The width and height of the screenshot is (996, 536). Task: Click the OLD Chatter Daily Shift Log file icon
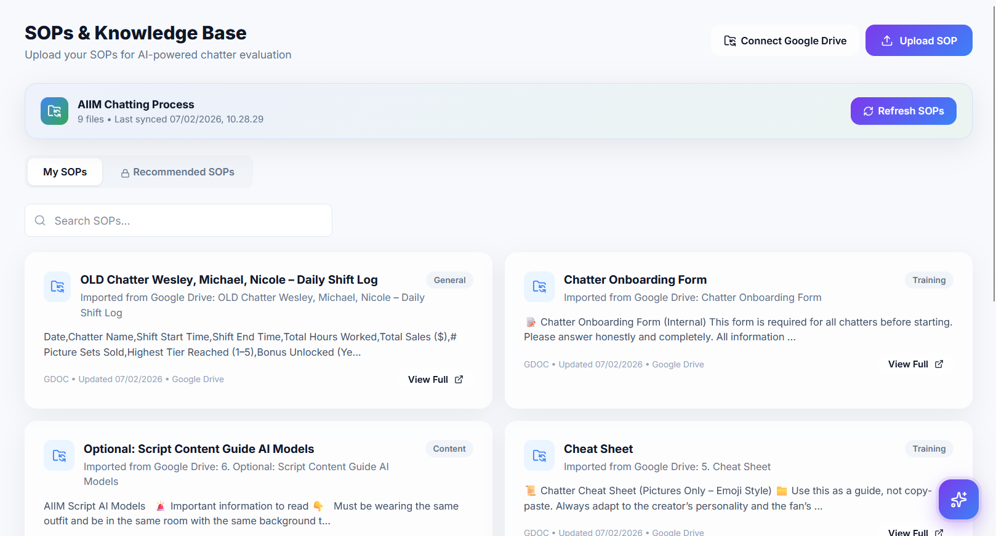point(57,287)
